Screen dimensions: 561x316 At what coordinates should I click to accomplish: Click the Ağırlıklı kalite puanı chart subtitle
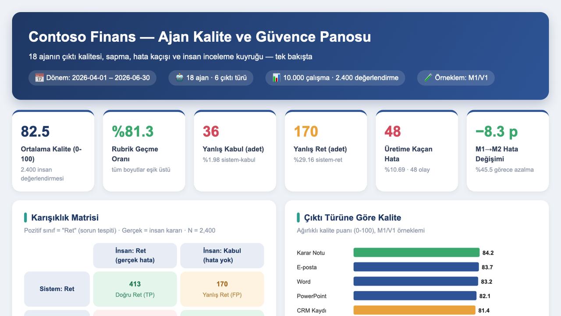361,230
